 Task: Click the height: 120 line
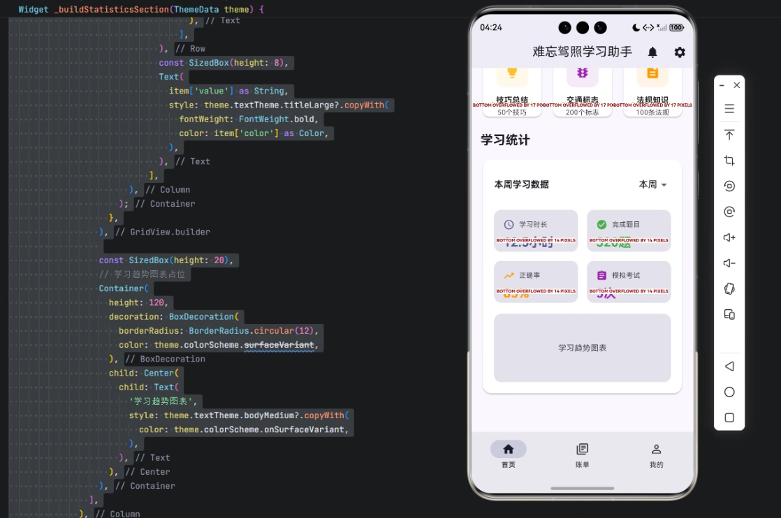tap(138, 302)
